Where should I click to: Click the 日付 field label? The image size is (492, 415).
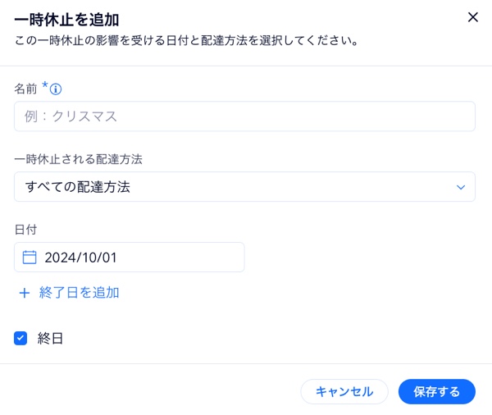(26, 230)
